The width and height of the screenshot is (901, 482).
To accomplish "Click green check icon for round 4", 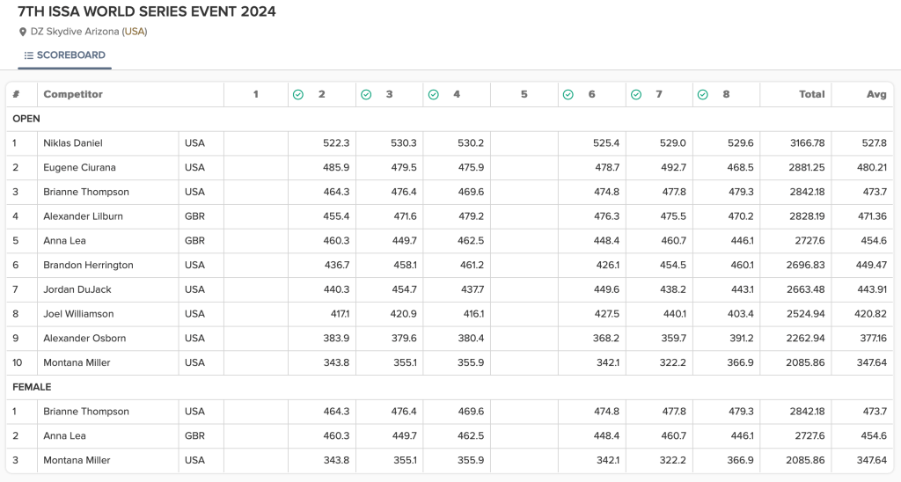I will point(433,94).
